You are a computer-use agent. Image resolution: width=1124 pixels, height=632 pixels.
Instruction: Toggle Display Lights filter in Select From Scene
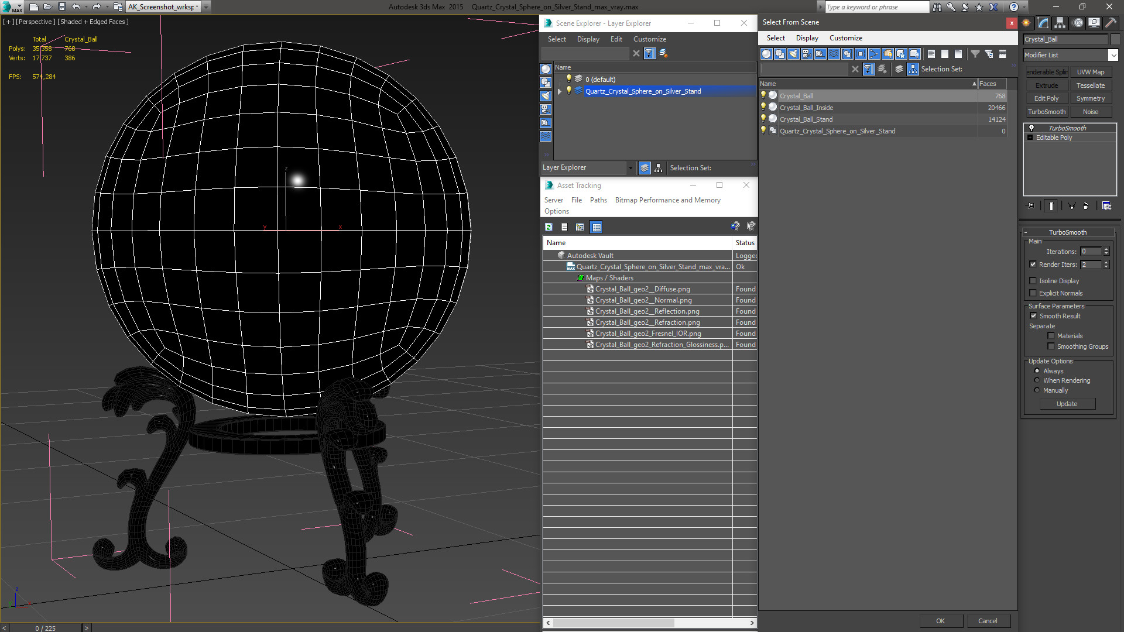793,54
